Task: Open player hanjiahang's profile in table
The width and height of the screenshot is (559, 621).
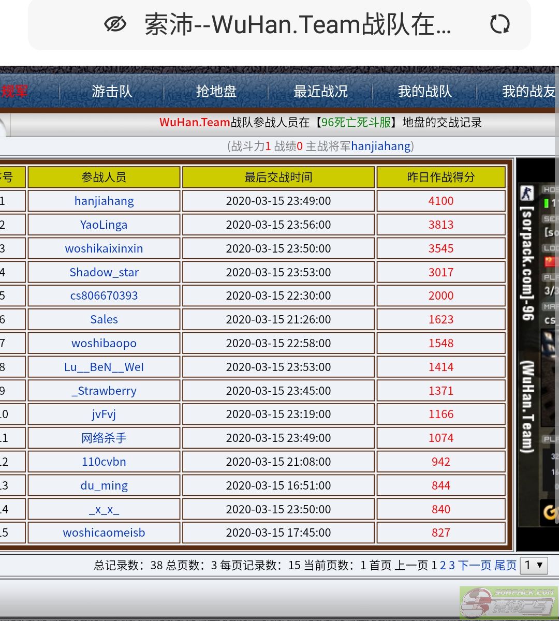Action: (x=104, y=201)
